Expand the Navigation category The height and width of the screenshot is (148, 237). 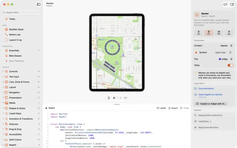pyautogui.click(x=3, y=92)
